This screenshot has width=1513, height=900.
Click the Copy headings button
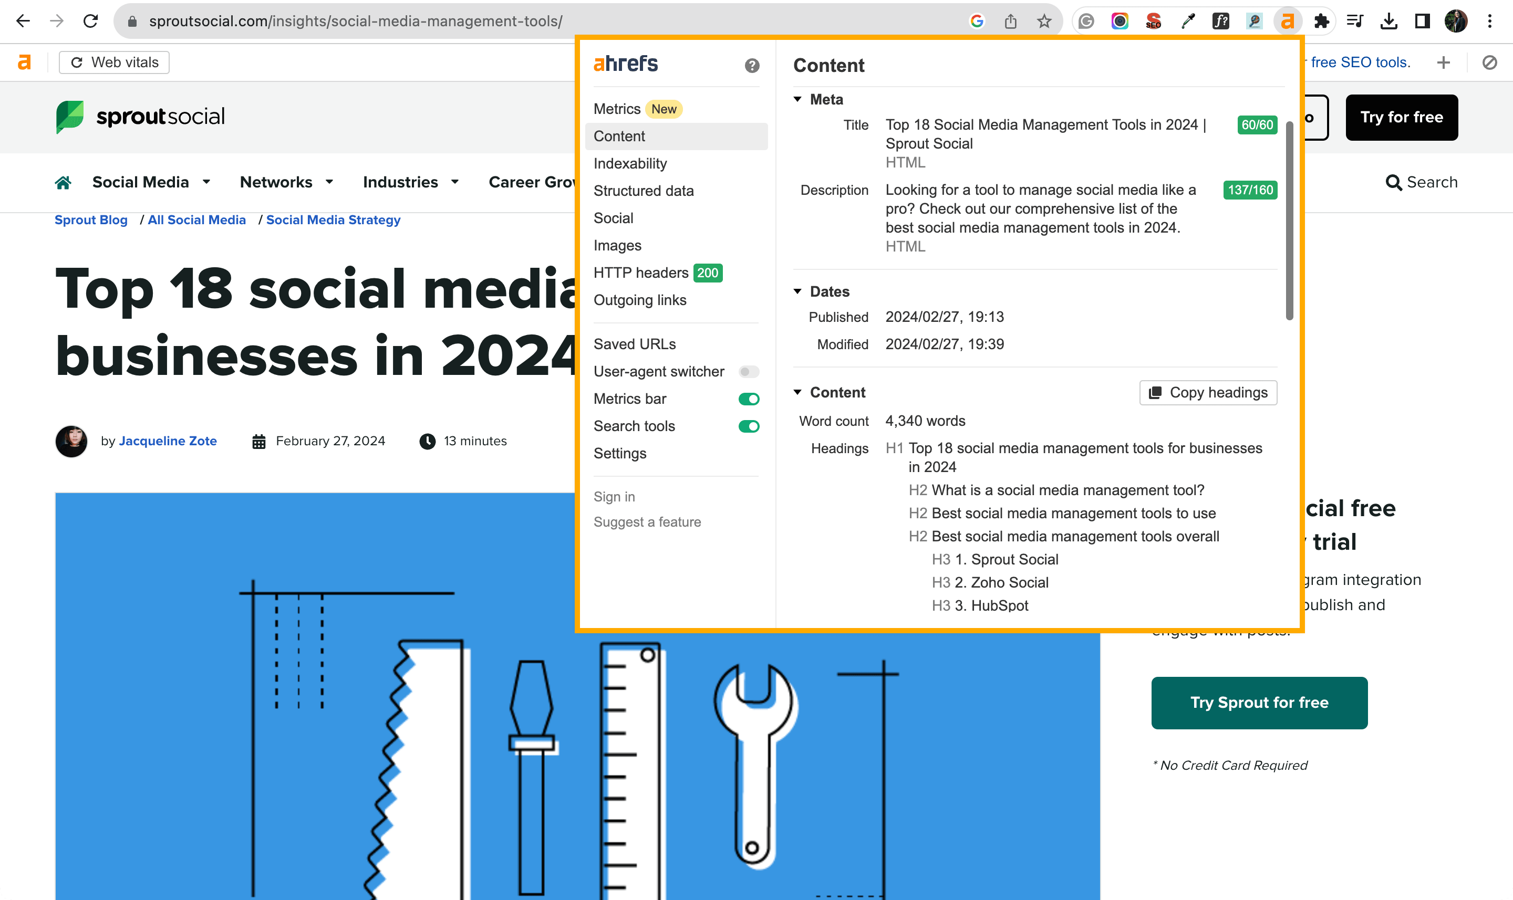(x=1208, y=392)
